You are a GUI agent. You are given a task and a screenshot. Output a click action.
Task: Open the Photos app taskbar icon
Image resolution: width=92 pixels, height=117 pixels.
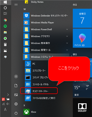[5, 51]
